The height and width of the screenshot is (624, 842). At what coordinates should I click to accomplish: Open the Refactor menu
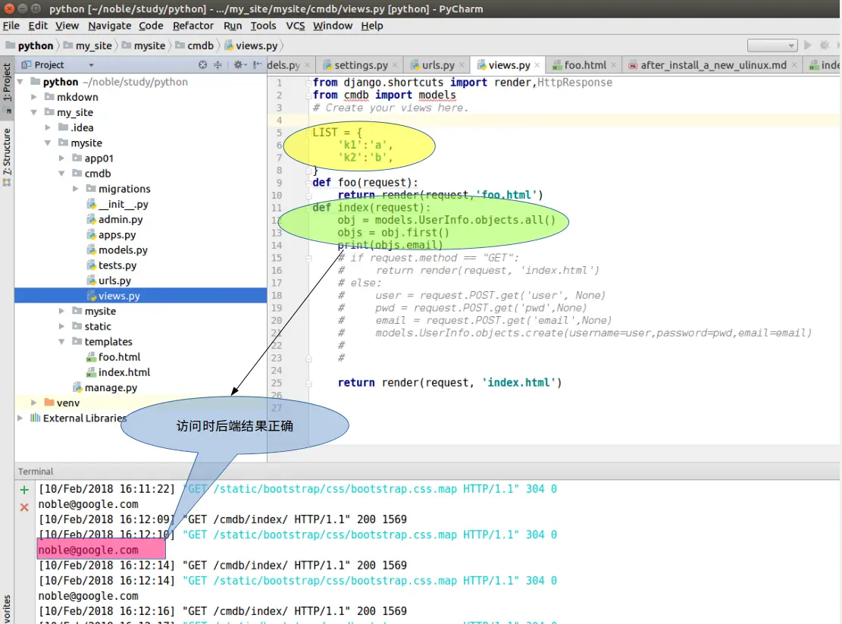(193, 26)
